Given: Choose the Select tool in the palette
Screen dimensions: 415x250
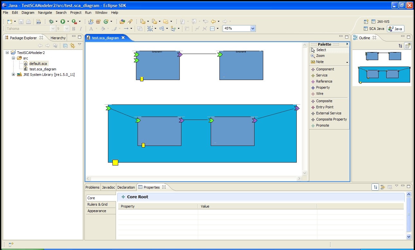Looking at the screenshot, I should click(329, 50).
